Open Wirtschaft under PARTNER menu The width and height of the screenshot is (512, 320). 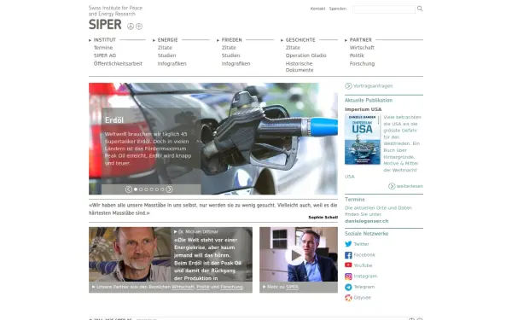tap(362, 48)
